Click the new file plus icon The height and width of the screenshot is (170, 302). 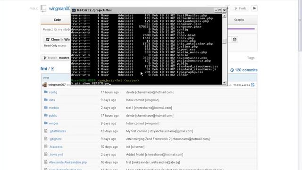(52, 69)
